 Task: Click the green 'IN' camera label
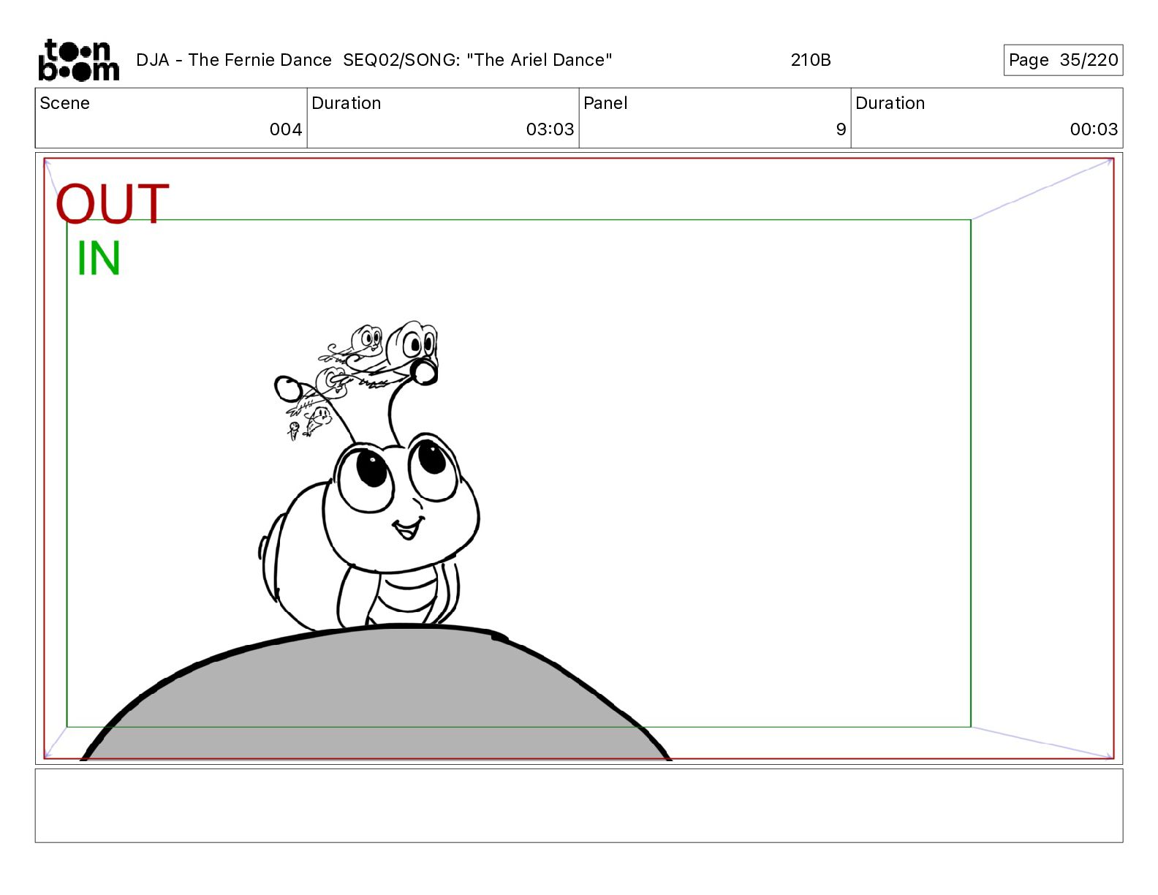coord(99,258)
